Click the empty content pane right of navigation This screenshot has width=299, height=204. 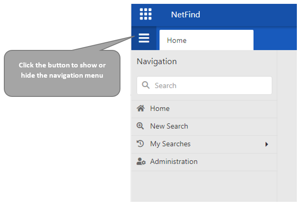pyautogui.click(x=287, y=128)
